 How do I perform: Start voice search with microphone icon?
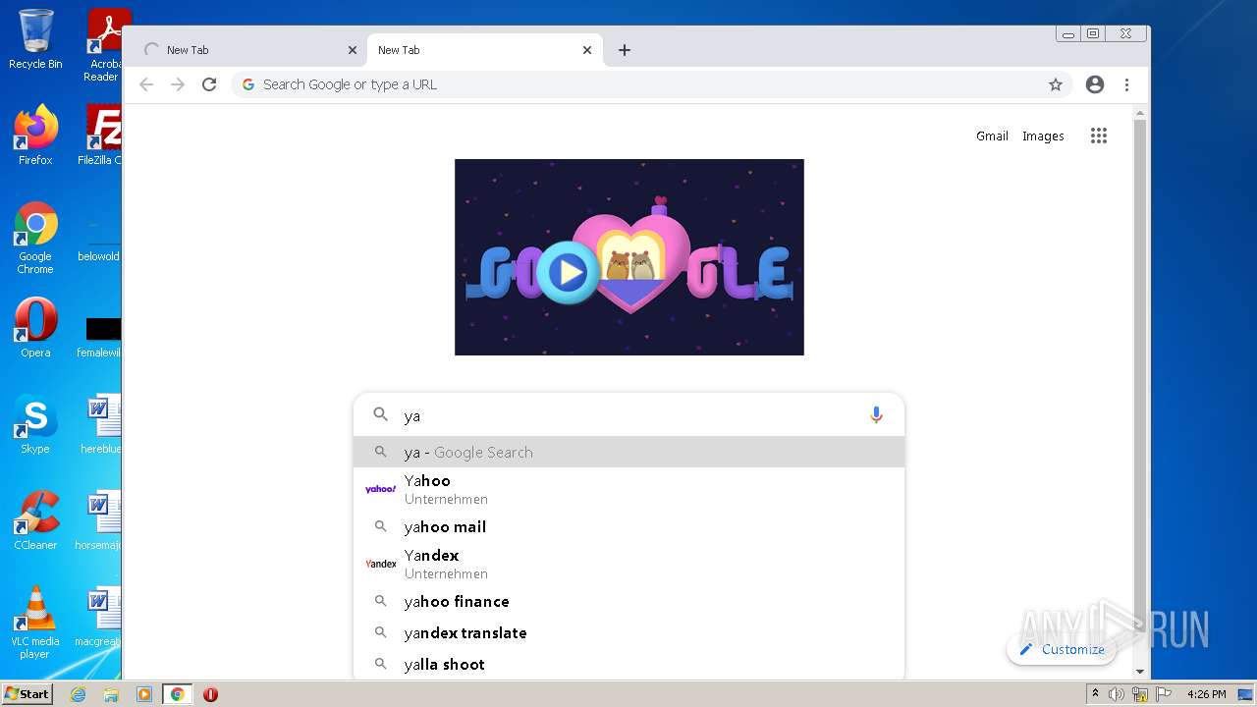click(x=876, y=415)
